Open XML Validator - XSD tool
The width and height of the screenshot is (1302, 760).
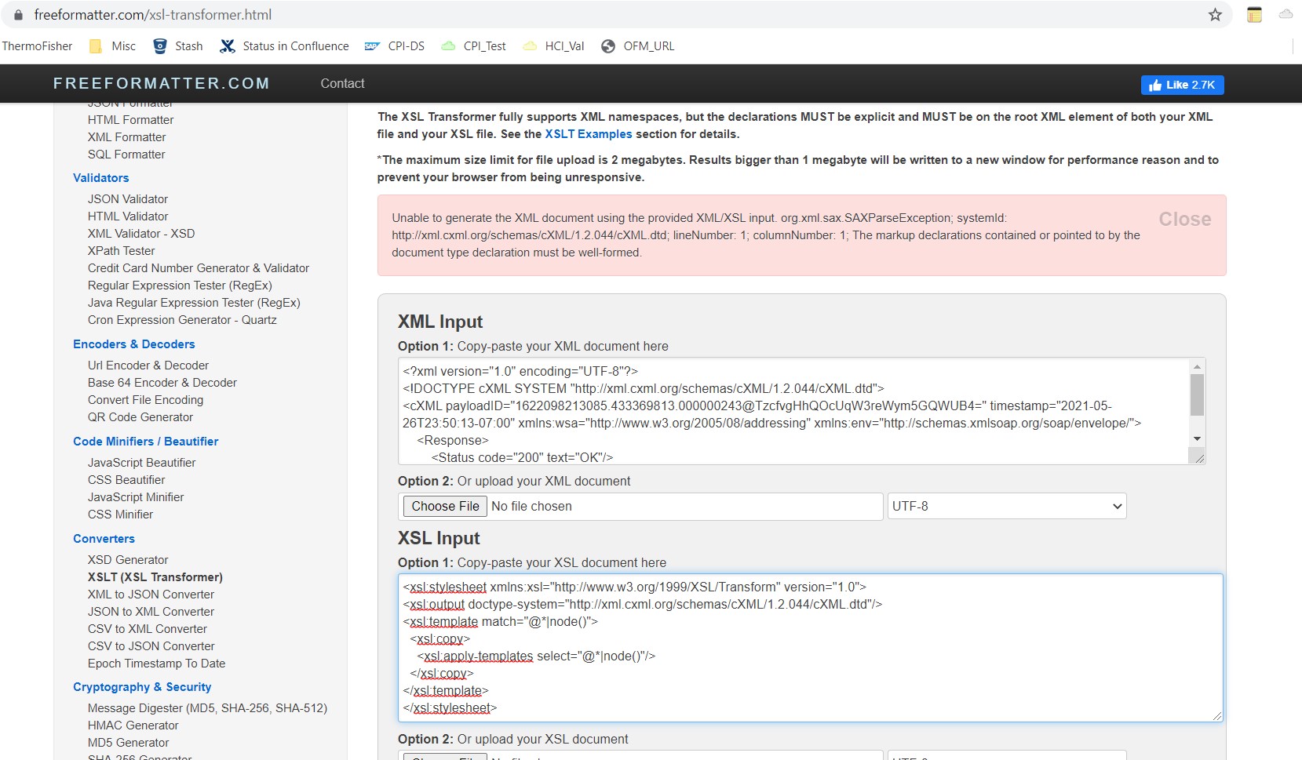point(141,234)
